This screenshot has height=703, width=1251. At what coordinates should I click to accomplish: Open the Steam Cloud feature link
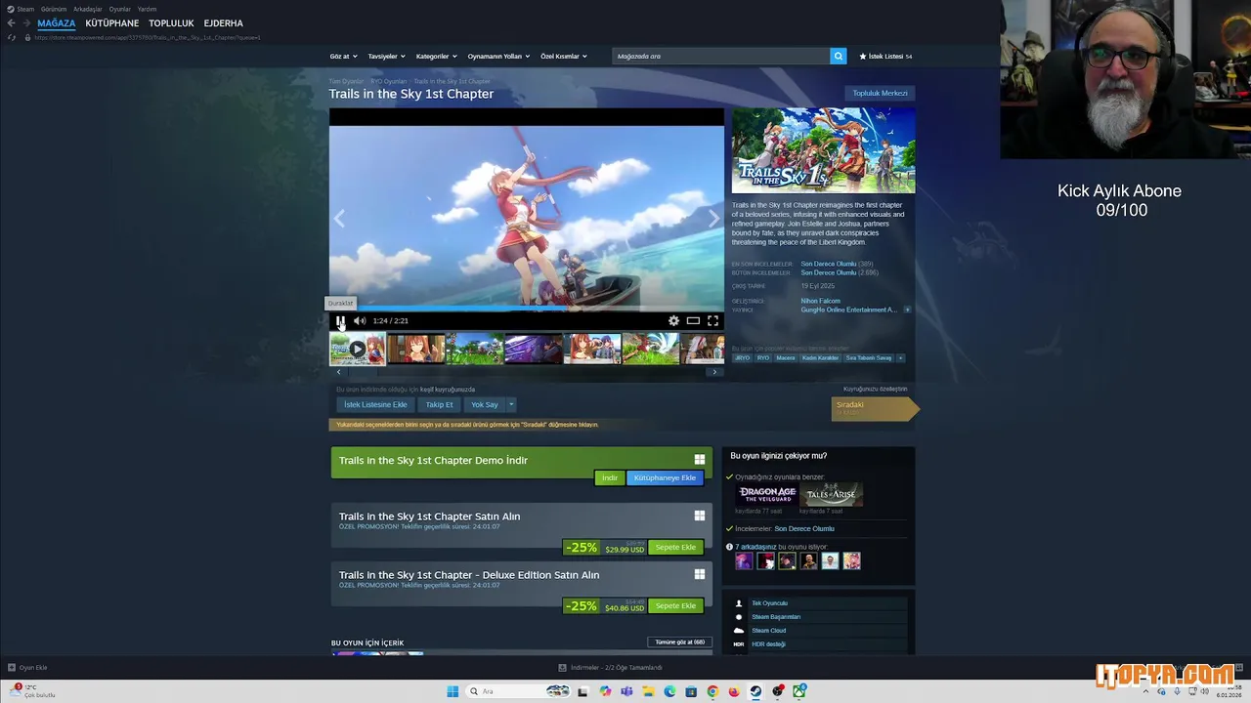(x=768, y=631)
